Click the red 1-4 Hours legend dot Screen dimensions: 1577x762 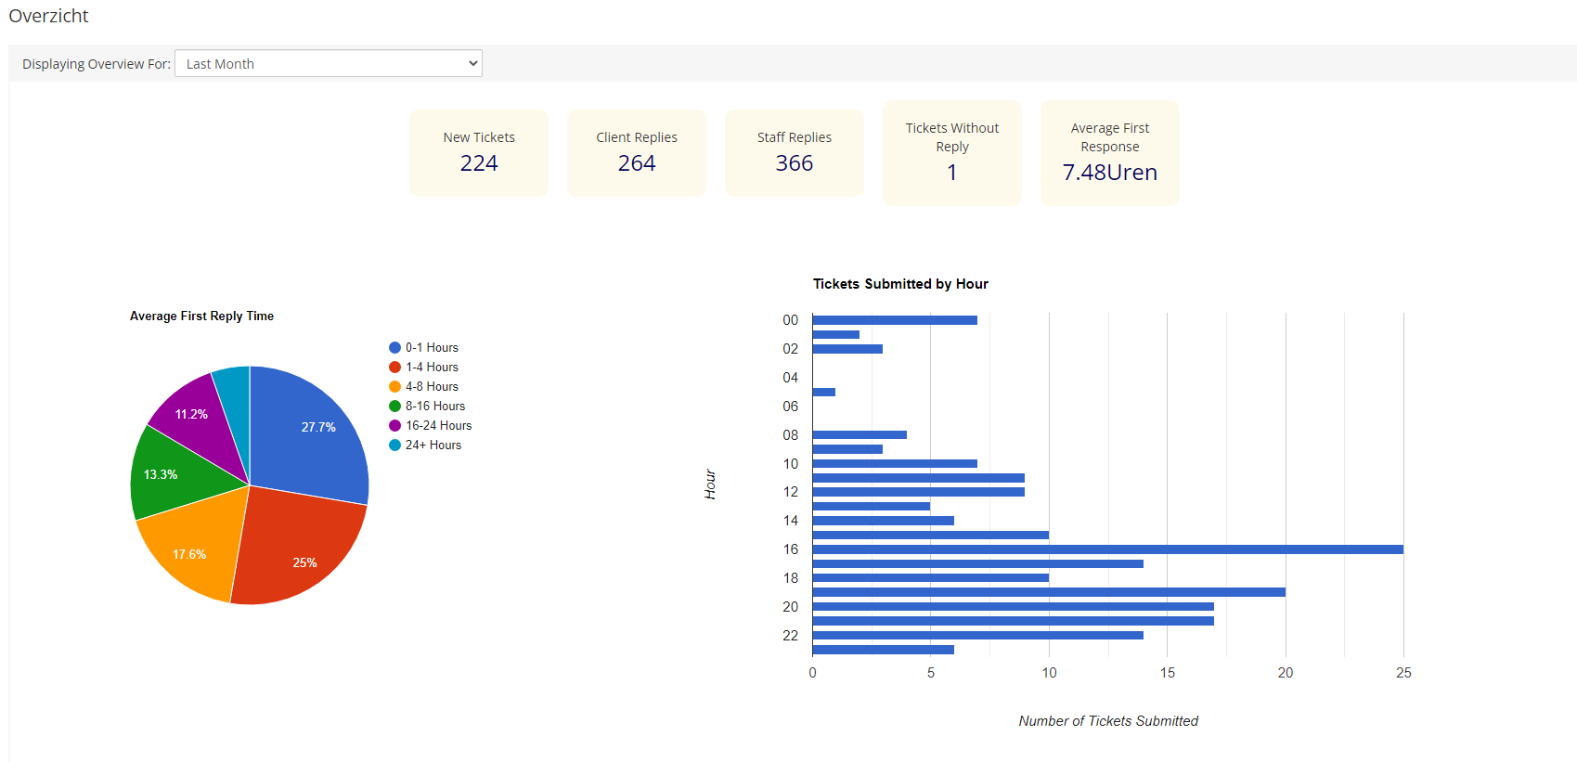(394, 368)
